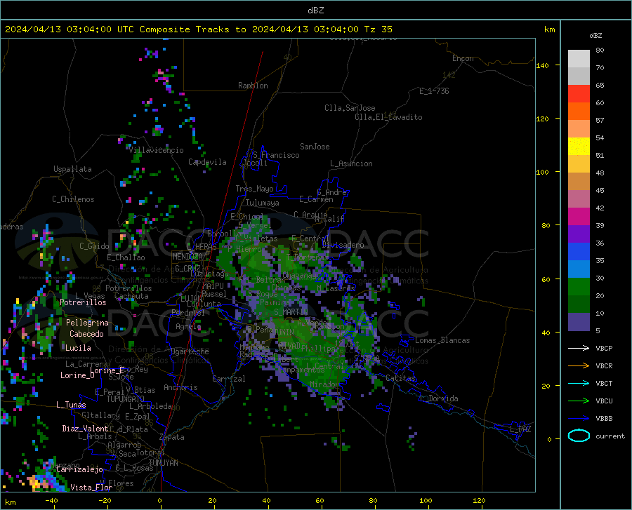This screenshot has height=510, width=632.
Task: Click the S_MARTIN map label
Action: (x=291, y=312)
